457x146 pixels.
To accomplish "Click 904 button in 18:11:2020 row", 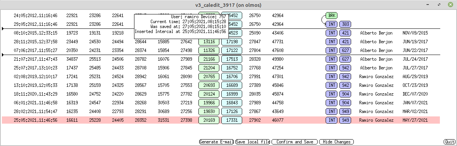I will (345, 94).
